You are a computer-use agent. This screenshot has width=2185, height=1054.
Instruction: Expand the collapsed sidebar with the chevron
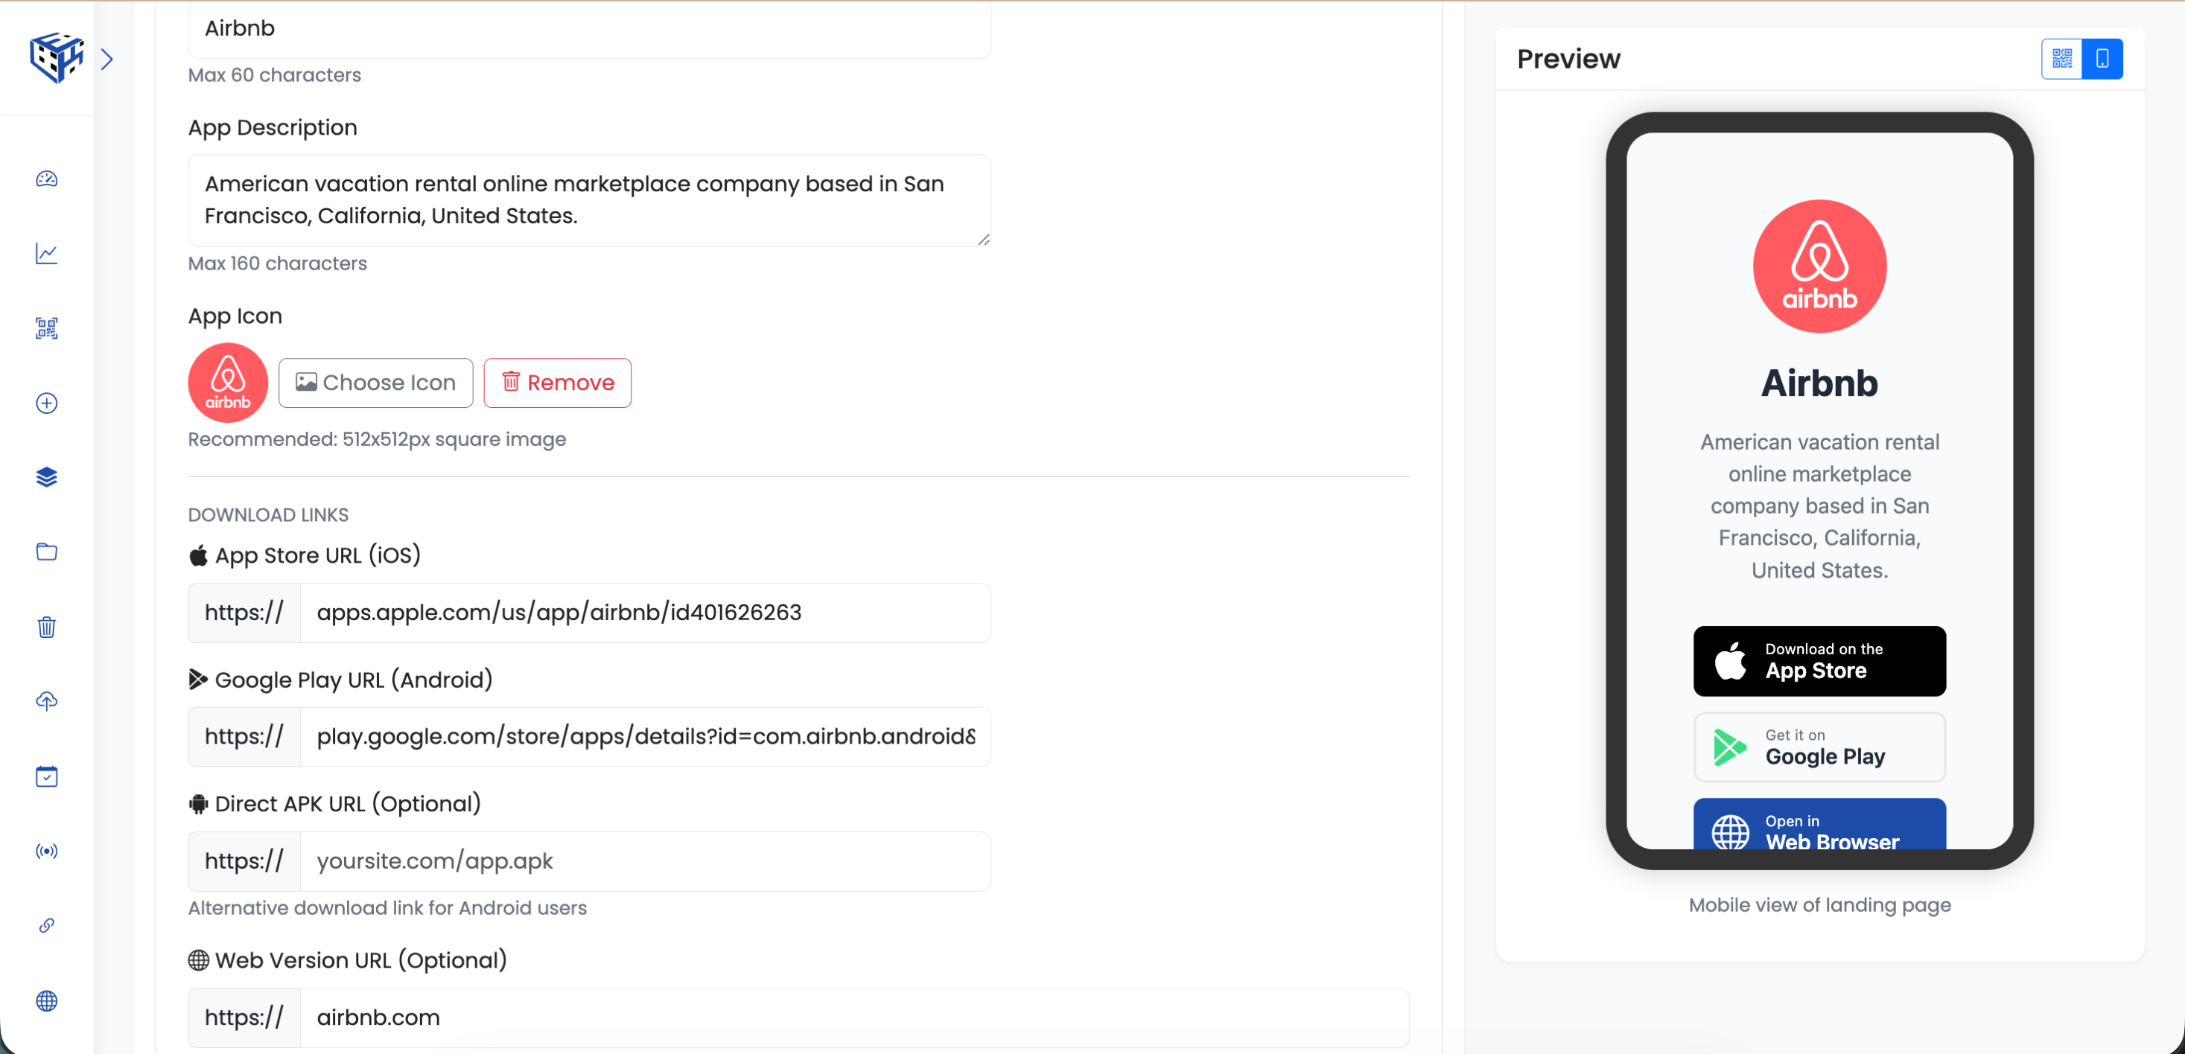pos(108,59)
